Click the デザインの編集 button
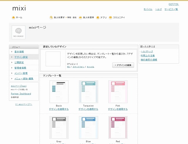188x144 pixels. [x=123, y=65]
